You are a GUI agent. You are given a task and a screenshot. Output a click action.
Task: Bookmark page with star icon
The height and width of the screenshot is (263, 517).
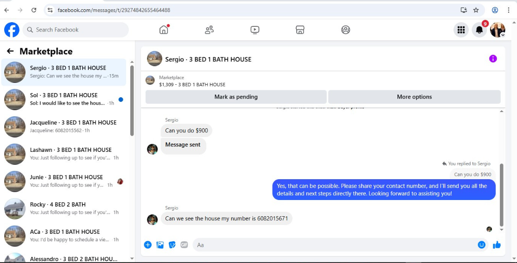click(476, 10)
